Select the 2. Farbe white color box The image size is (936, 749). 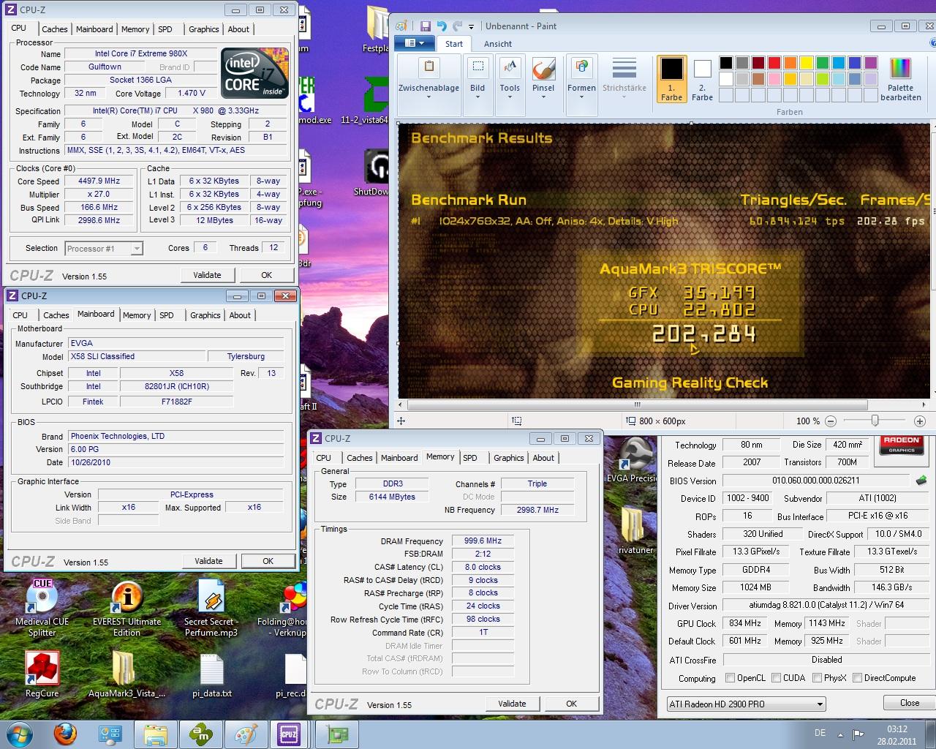[702, 78]
